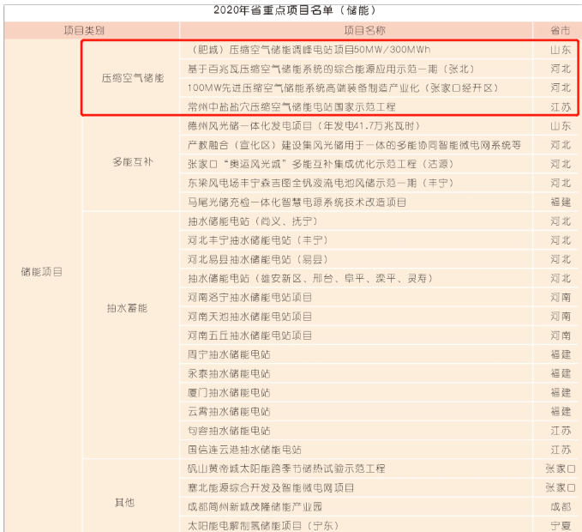
Task: Select the 其他 subcategory cell
Action: 124,503
